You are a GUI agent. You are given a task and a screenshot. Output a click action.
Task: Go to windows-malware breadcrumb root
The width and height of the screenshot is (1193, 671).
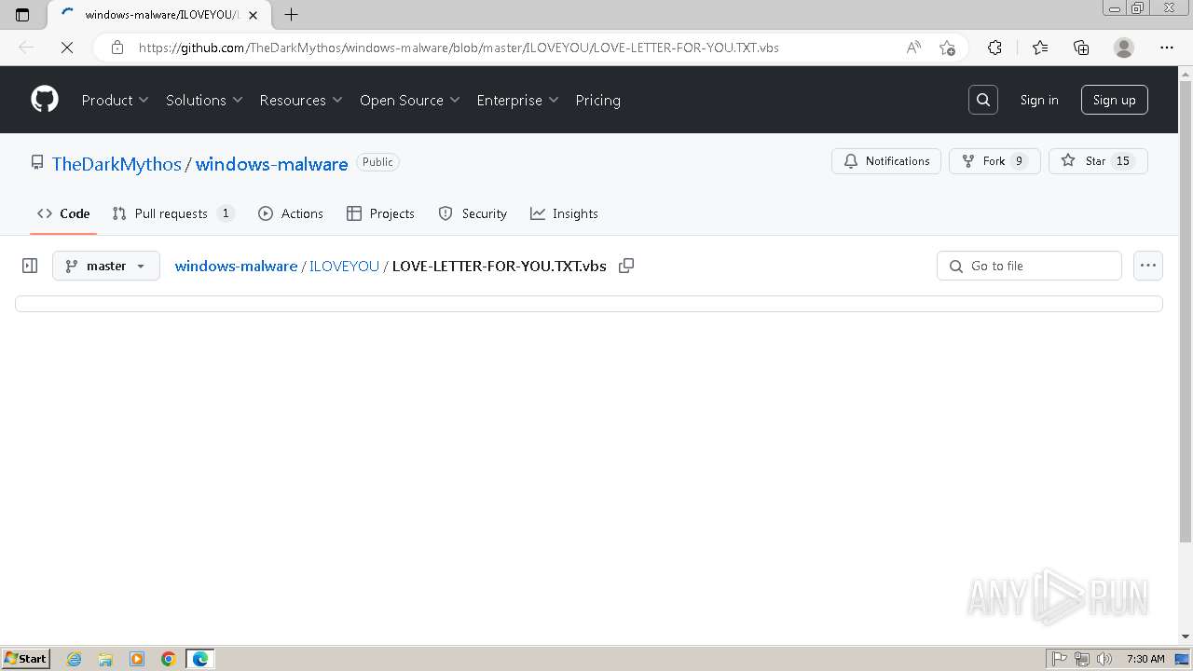click(236, 266)
